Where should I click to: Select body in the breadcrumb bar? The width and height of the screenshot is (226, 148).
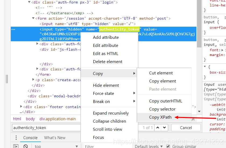[x=30, y=119]
